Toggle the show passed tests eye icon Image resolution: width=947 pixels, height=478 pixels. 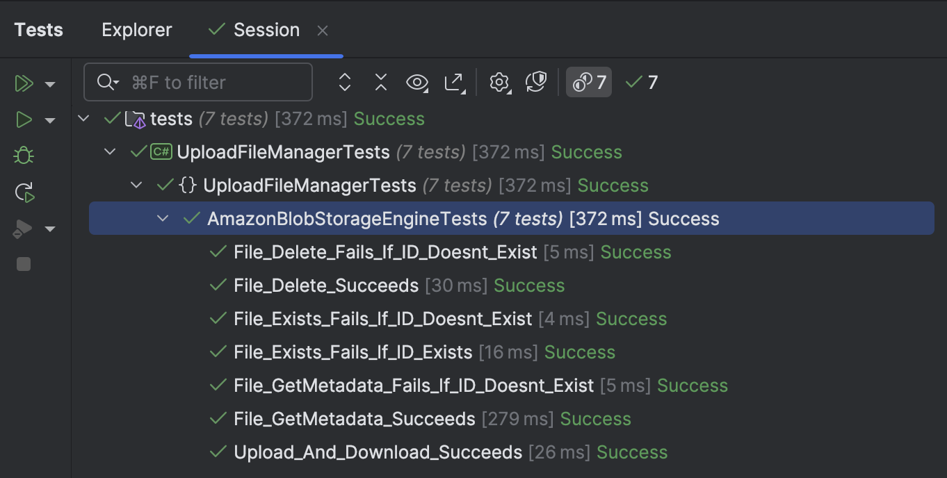click(416, 82)
